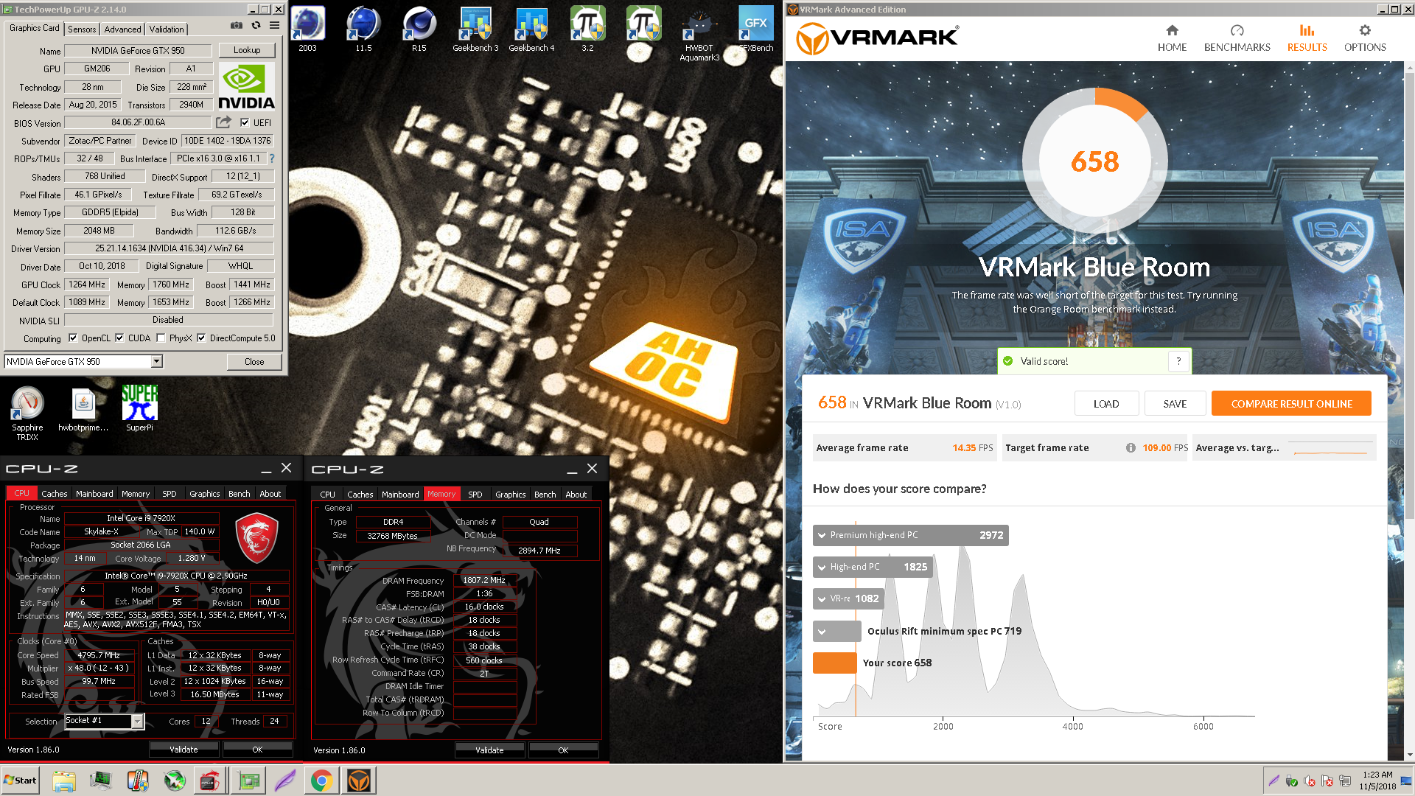Open the Socket #1 selection dropdown
Viewport: 1415px width, 796px height.
[137, 721]
